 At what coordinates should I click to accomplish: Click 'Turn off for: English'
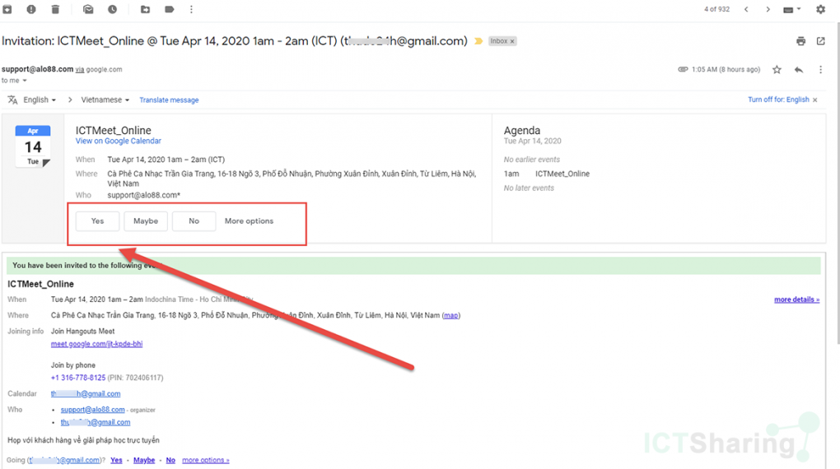(778, 100)
